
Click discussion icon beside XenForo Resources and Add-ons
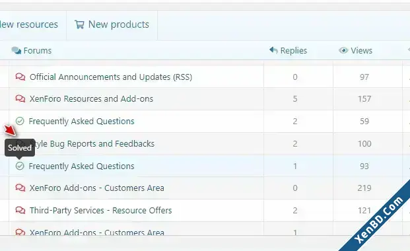pos(20,98)
